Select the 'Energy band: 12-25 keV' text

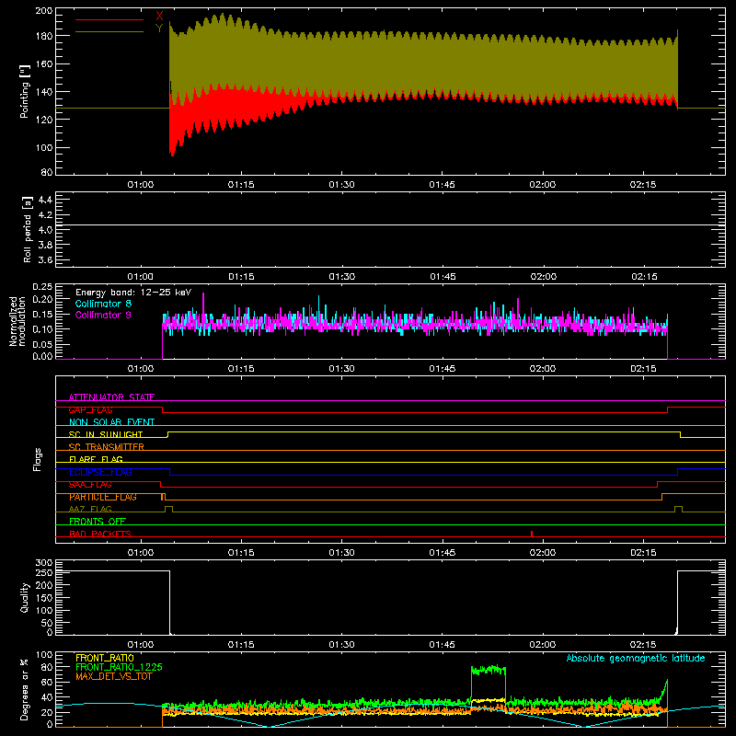pos(133,293)
